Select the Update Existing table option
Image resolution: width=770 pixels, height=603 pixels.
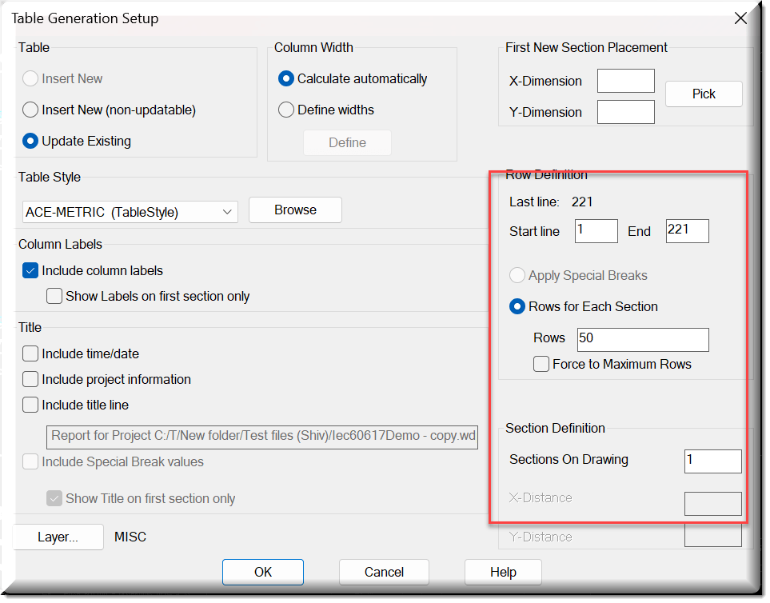pos(31,141)
